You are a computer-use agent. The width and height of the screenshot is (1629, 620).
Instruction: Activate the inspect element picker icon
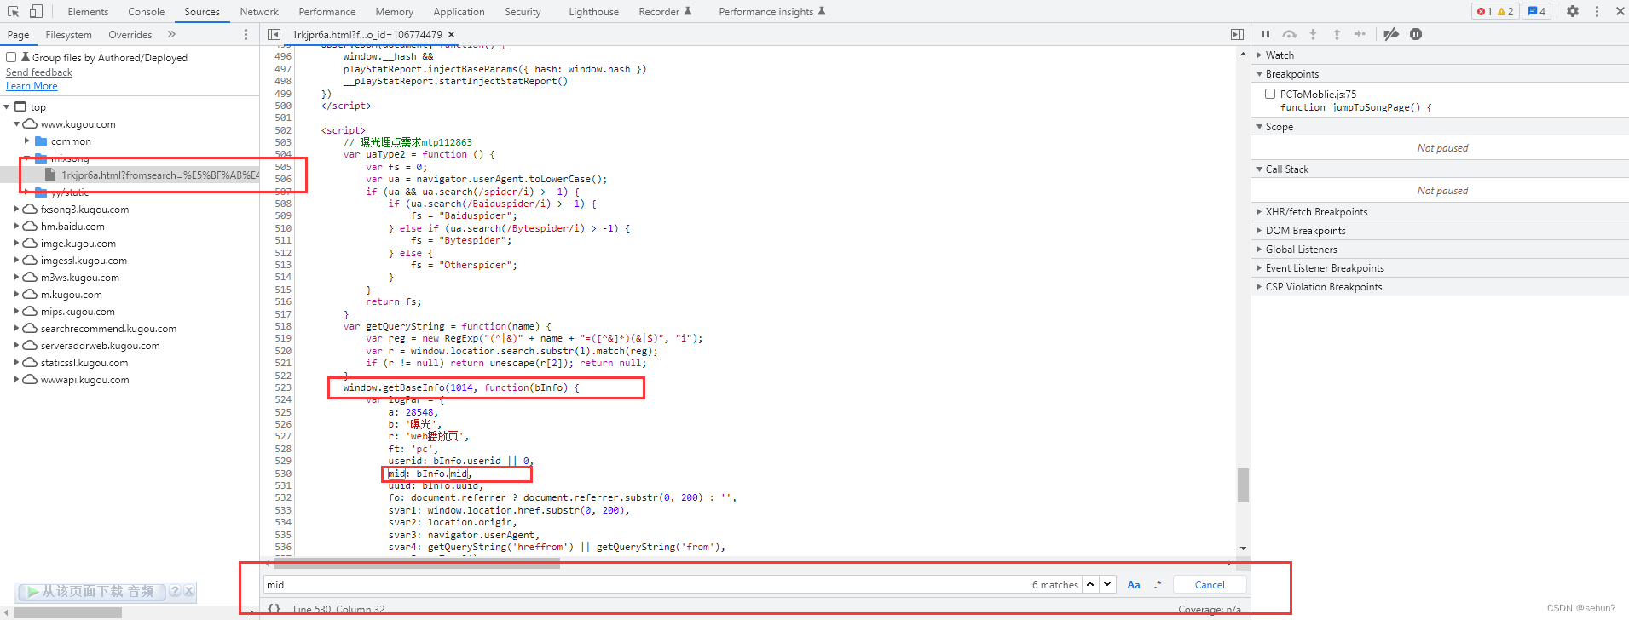(14, 11)
